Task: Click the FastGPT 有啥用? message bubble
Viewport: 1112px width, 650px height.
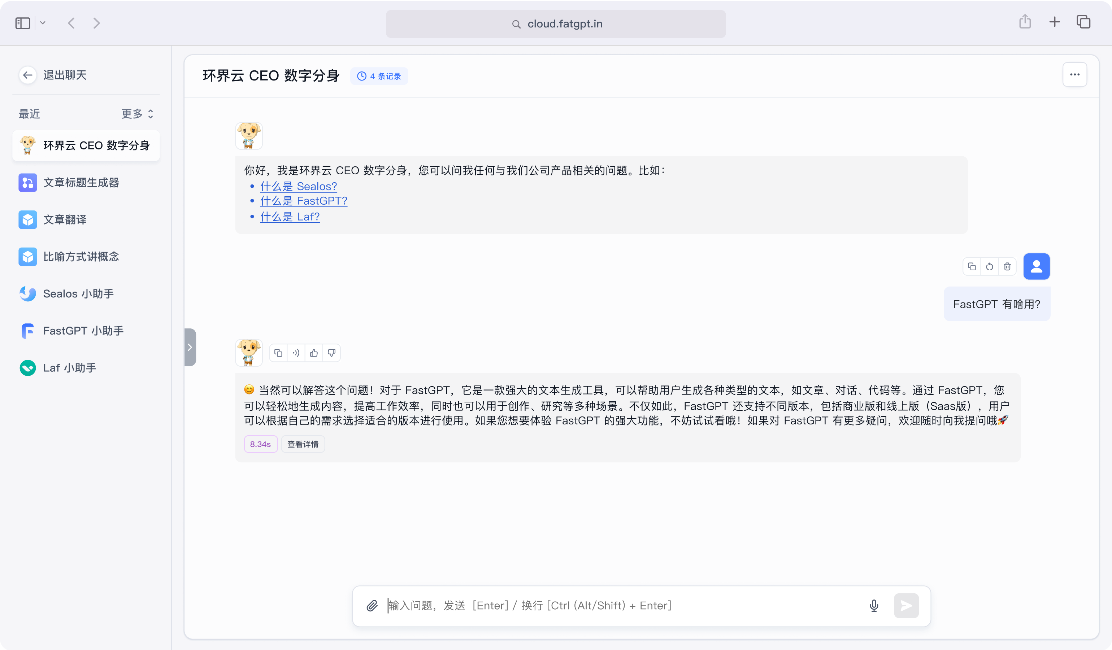Action: pyautogui.click(x=997, y=304)
